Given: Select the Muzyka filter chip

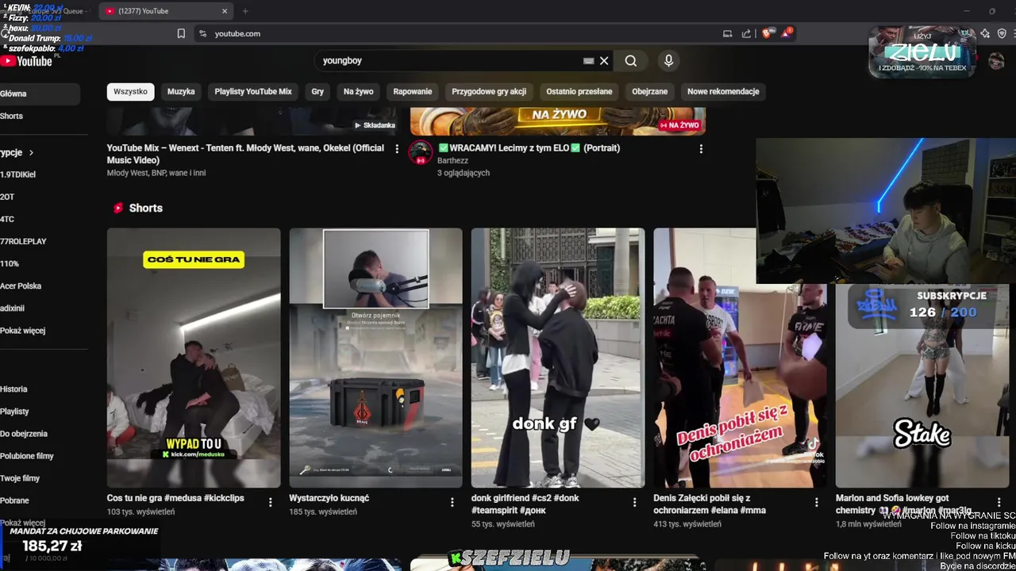Looking at the screenshot, I should pyautogui.click(x=181, y=91).
